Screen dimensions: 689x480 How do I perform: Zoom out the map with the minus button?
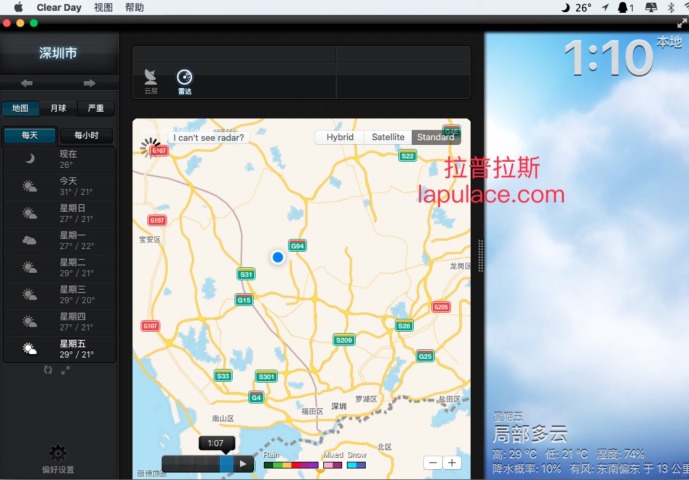click(433, 462)
